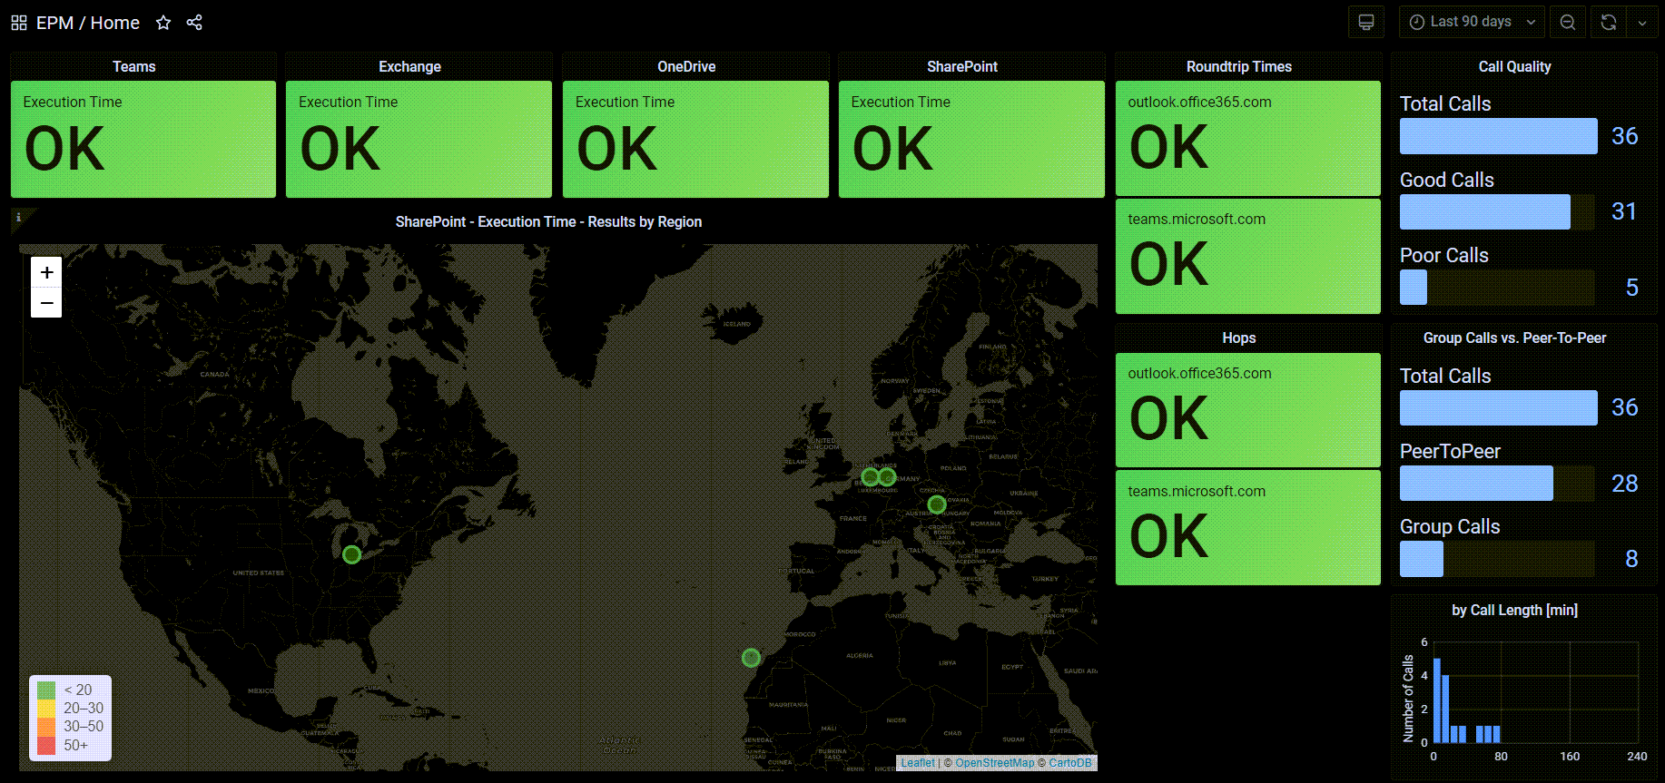Viewport: 1665px width, 783px height.
Task: Click Call Quality Total Calls bar
Action: (x=1498, y=136)
